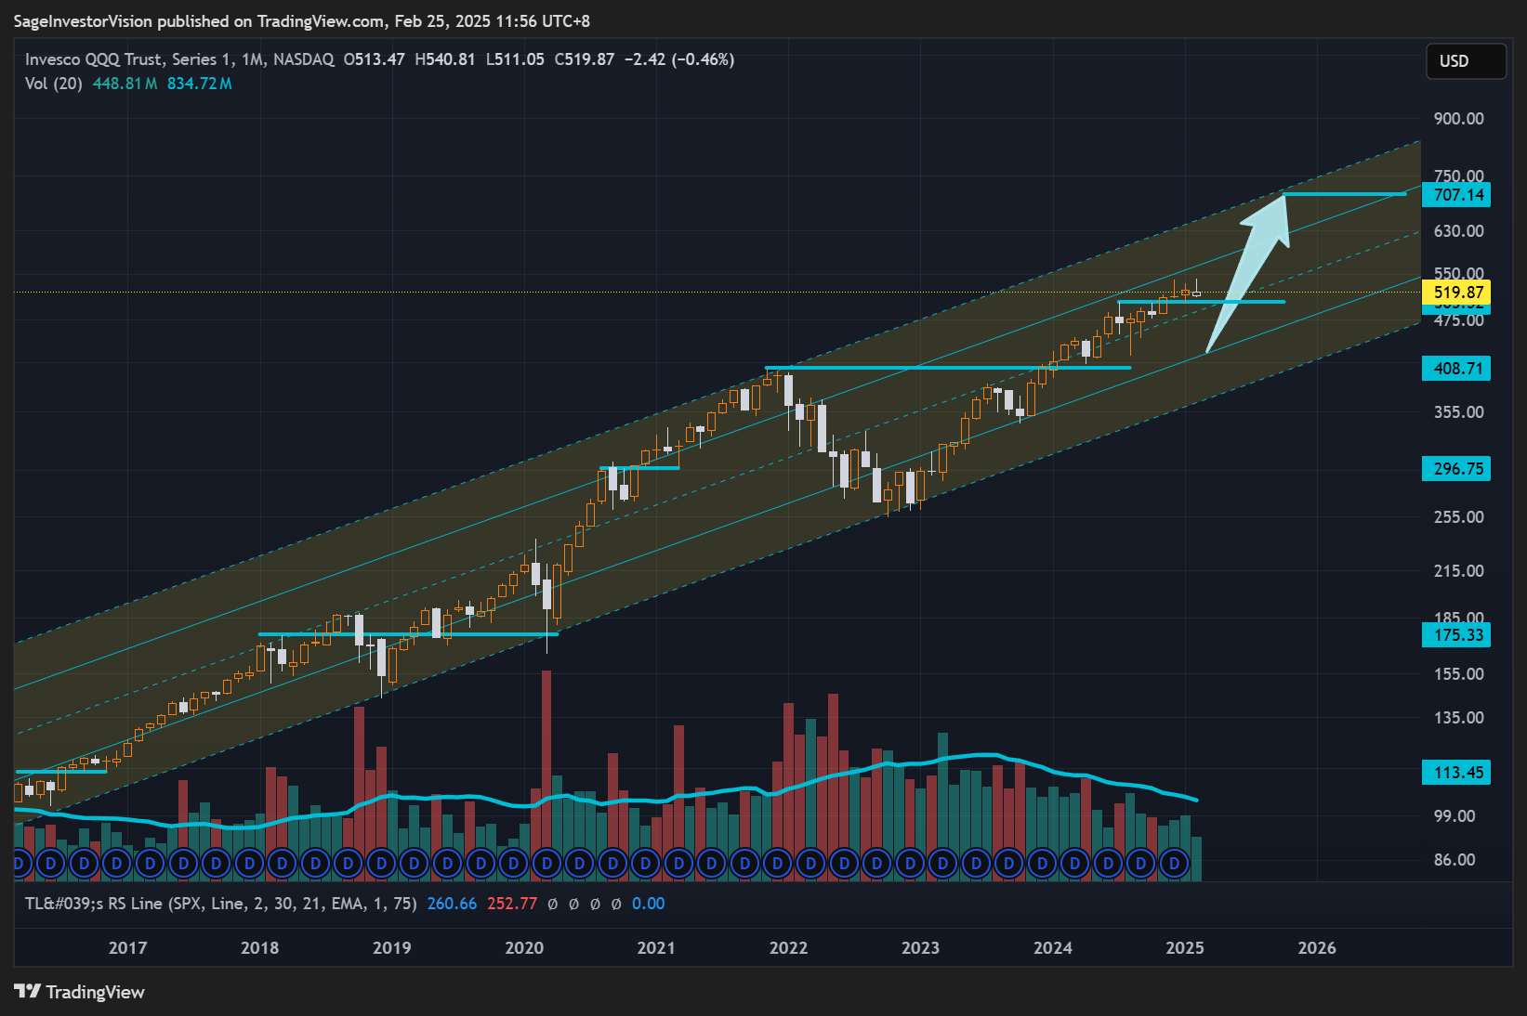Click the 135.00 price axis value

point(1458,718)
